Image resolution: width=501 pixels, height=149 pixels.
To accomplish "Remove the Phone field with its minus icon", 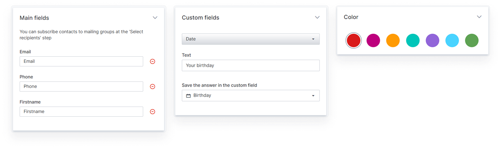I will click(x=152, y=86).
